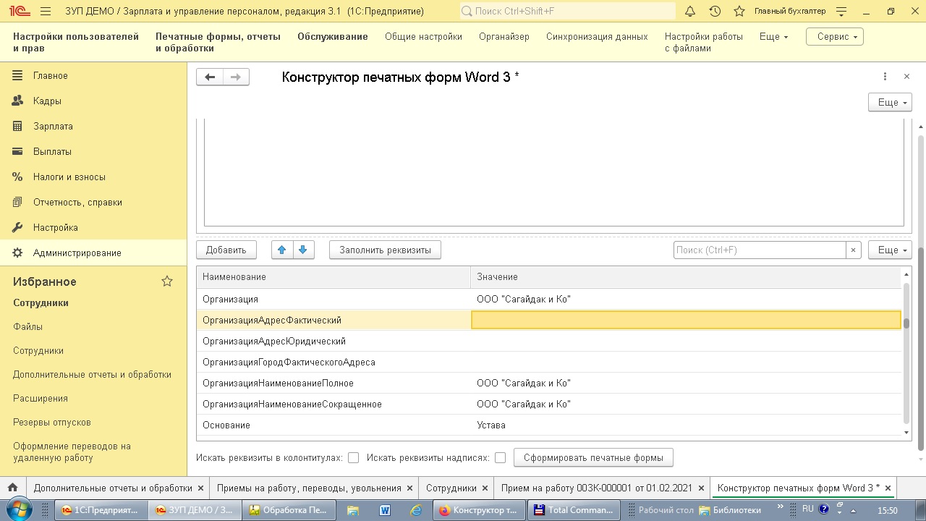Image resolution: width=926 pixels, height=521 pixels.
Task: Switch the RU keyboard language indicator
Action: point(807,509)
